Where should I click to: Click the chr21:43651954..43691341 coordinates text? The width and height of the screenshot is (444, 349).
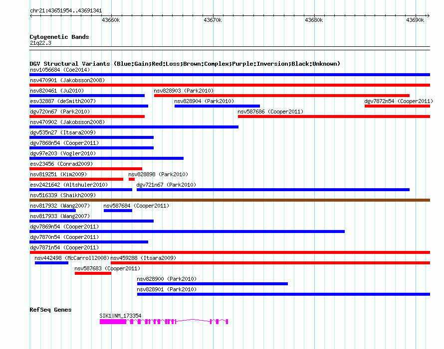pos(66,11)
